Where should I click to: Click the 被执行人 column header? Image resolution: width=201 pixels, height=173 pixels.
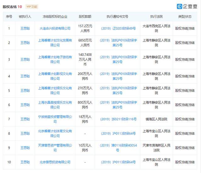25,17
